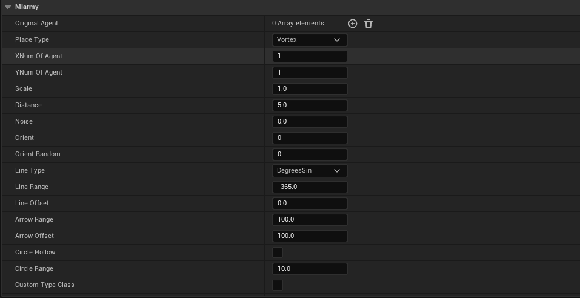The height and width of the screenshot is (298, 580).
Task: Click the Arrow Range input
Action: (x=310, y=220)
